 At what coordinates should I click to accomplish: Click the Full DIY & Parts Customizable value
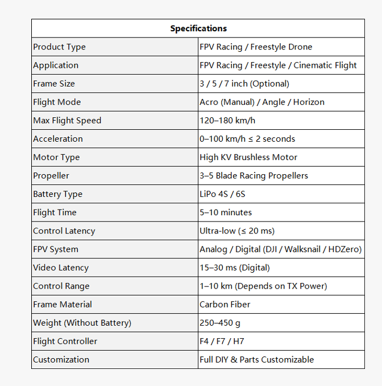coord(256,359)
